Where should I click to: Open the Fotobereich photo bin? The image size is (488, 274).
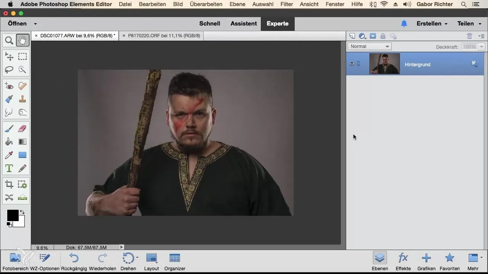coord(15,261)
